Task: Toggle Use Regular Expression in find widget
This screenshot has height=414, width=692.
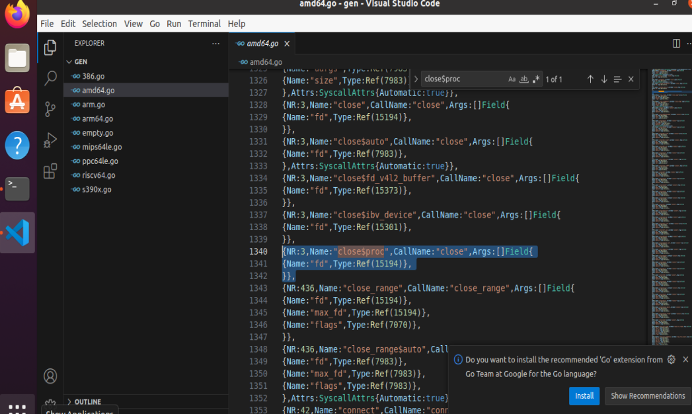Action: point(536,79)
